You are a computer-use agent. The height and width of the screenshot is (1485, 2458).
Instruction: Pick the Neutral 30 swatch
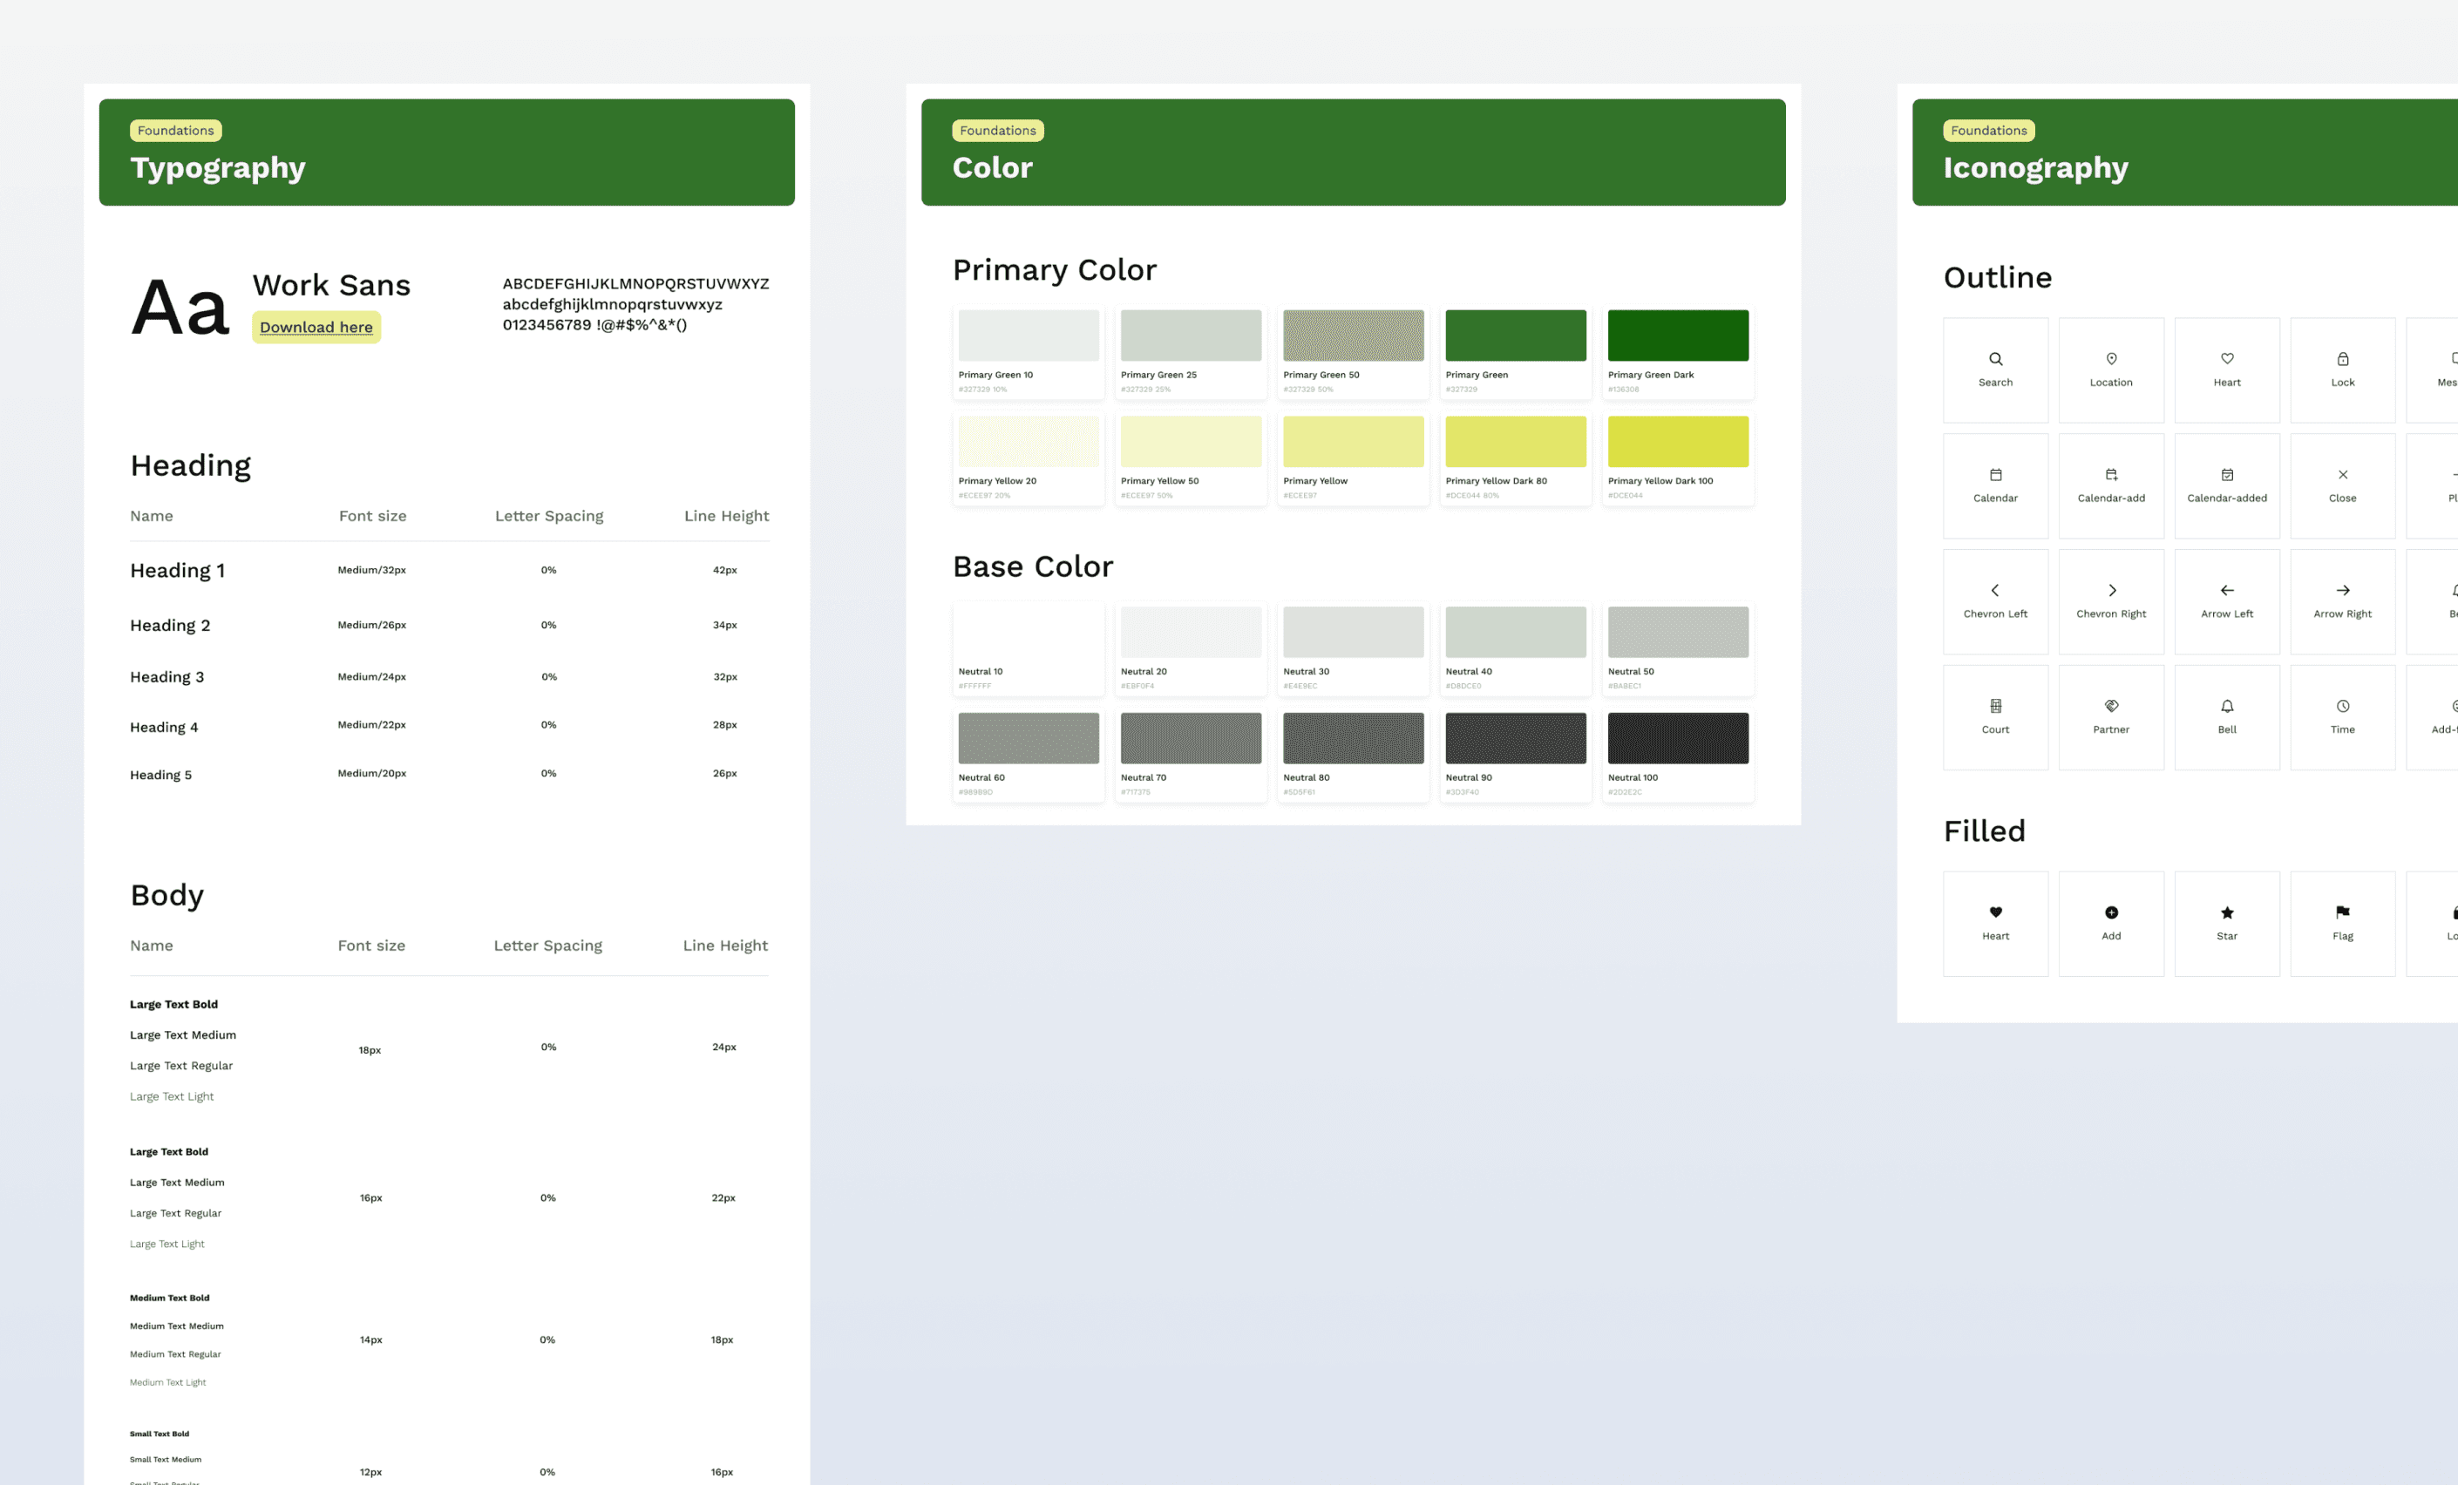tap(1354, 633)
